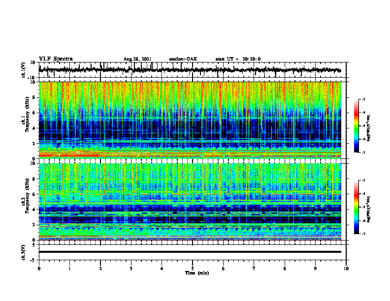Screen dimensions: 390x301
Task: Click the "VLF Spectra" plot title
Action: (x=56, y=59)
